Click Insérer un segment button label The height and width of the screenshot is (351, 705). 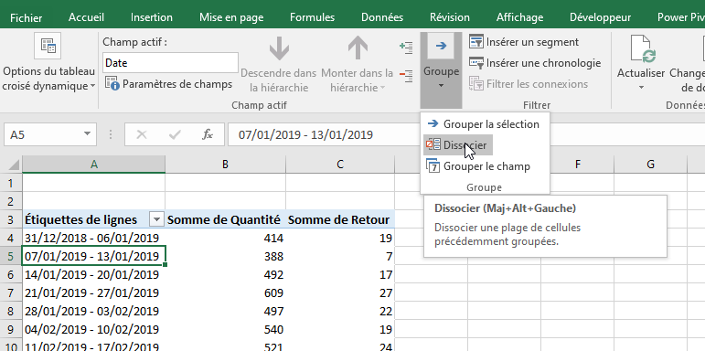532,42
